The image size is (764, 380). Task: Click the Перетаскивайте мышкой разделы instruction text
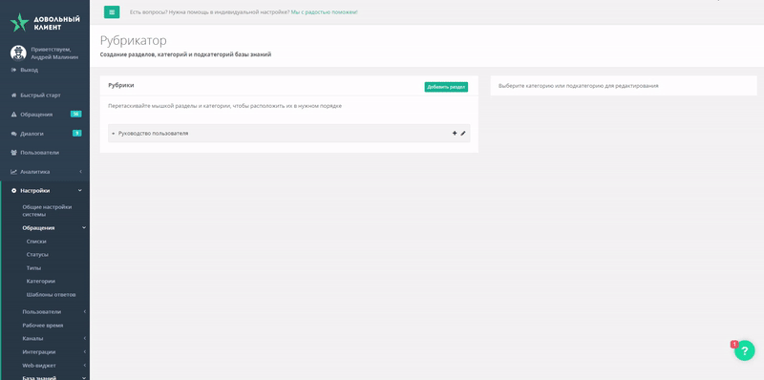click(224, 106)
